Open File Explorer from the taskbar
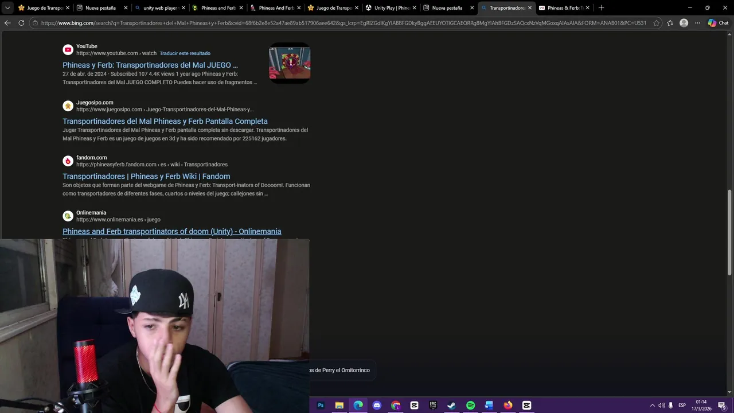 tap(339, 406)
